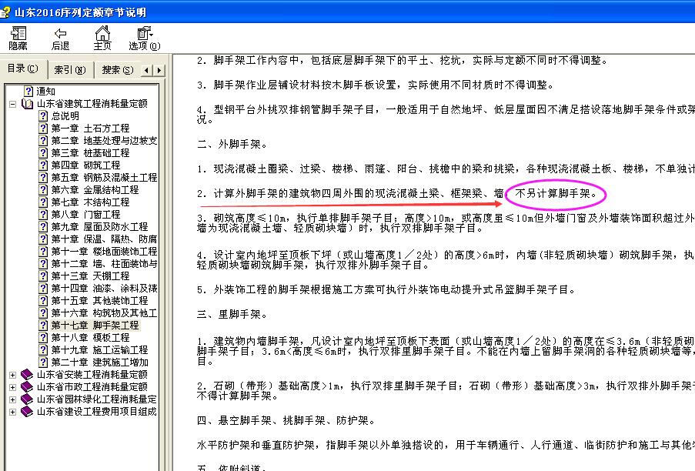
Task: Click the open book icon of 山东省建筑工程消耗量定额
Action: tap(27, 104)
